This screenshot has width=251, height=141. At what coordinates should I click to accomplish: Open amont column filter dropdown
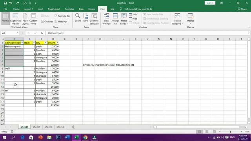(58, 43)
